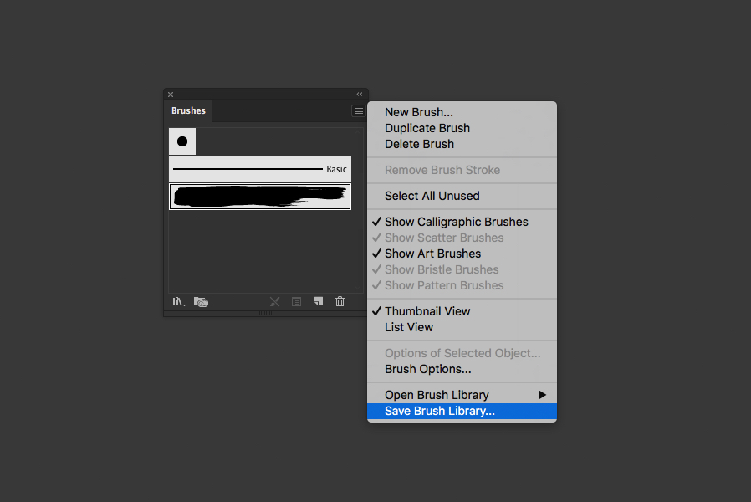Click the Delete Brush trash icon
The height and width of the screenshot is (502, 751).
(340, 301)
